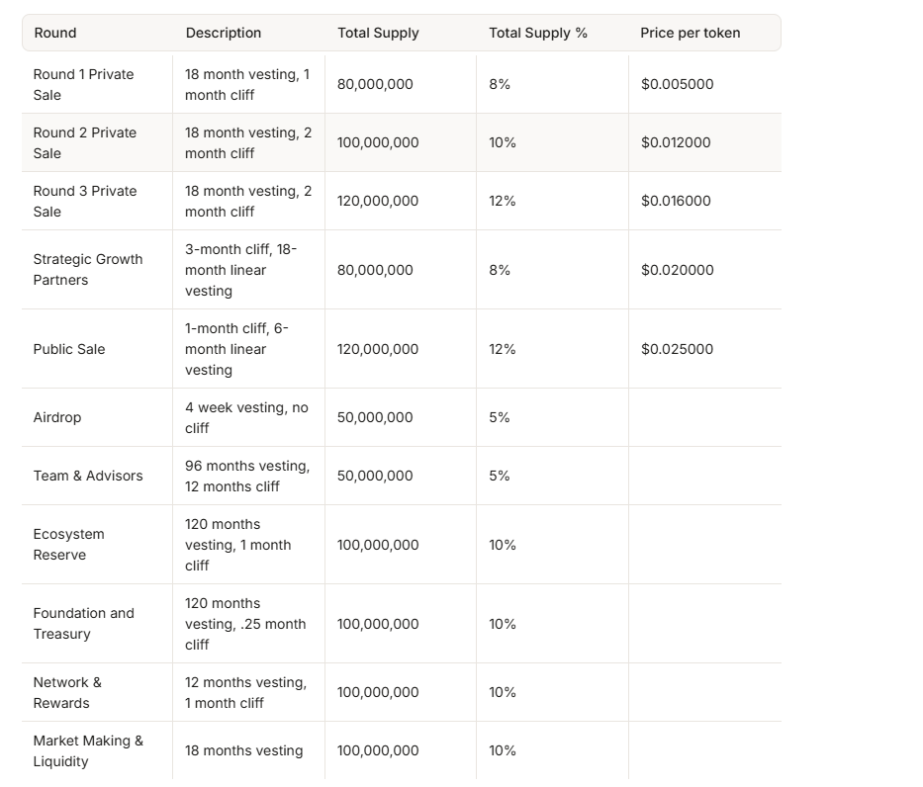Select the Round 2 Private Sale cell
Viewport: 923px width, 787px height.
[85, 142]
